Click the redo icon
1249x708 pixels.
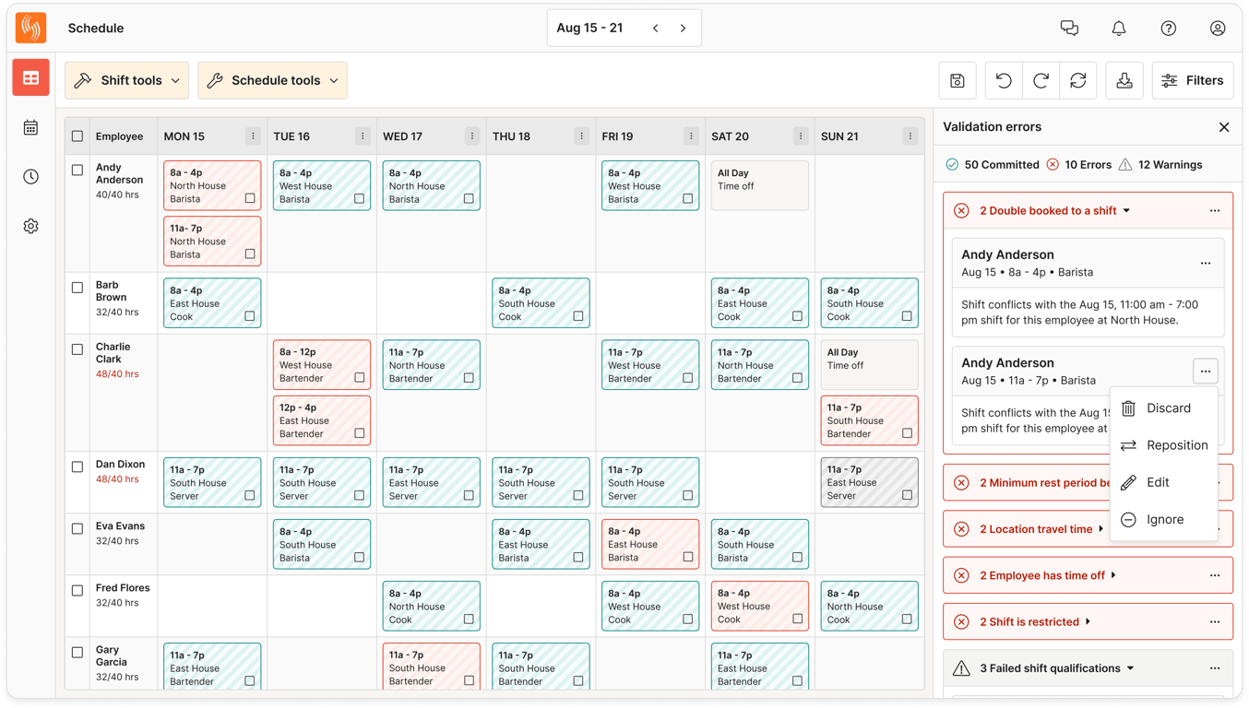[1041, 81]
